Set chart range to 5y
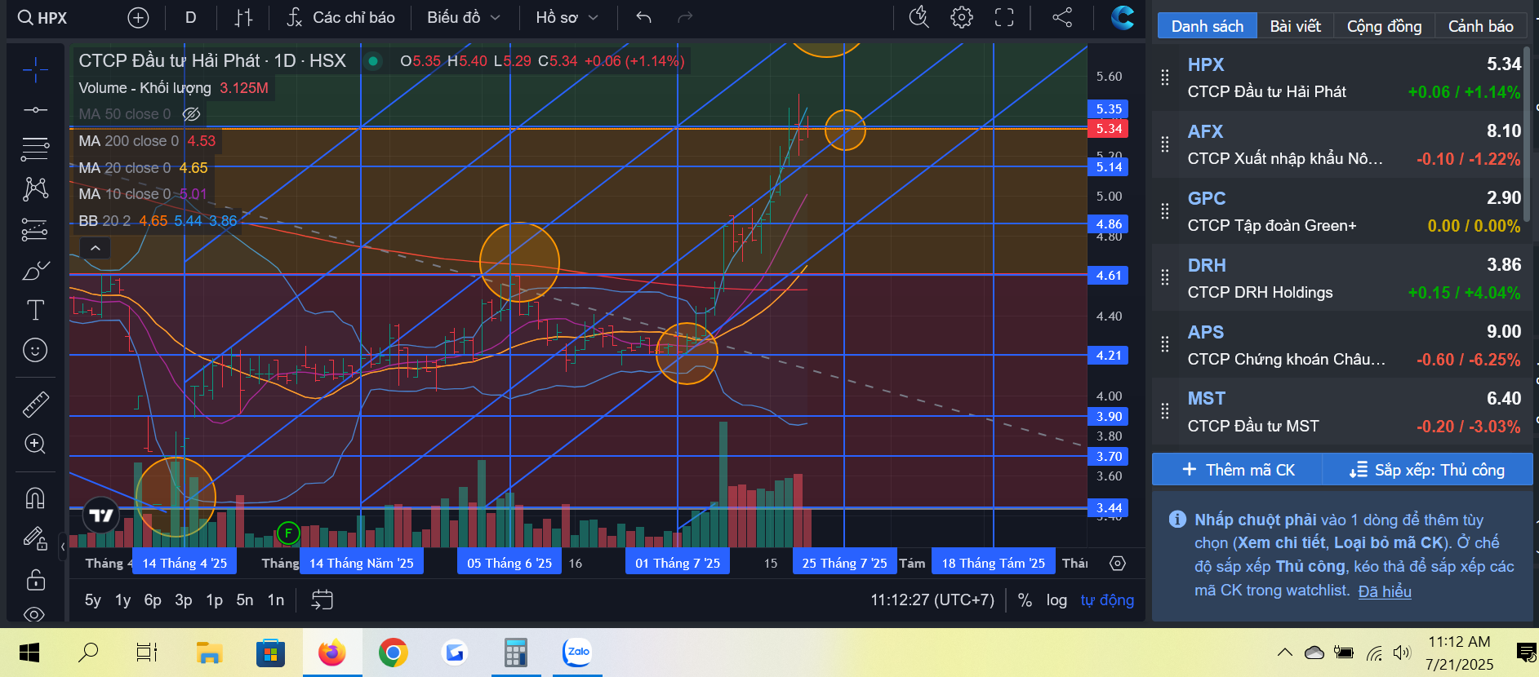1539x677 pixels. tap(93, 600)
